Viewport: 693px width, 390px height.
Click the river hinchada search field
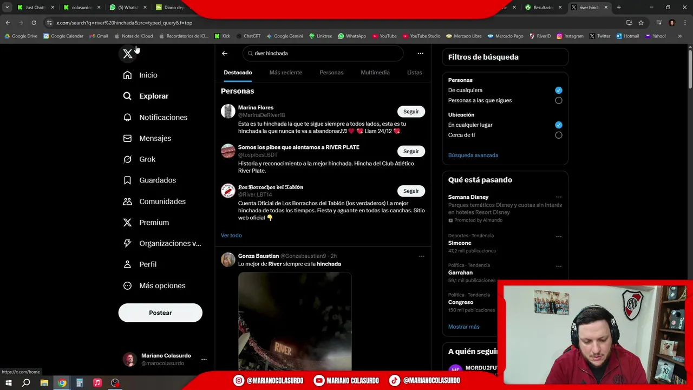[x=323, y=54]
